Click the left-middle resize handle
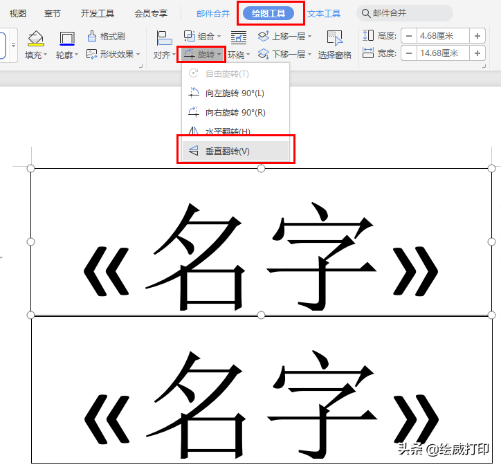 30,242
